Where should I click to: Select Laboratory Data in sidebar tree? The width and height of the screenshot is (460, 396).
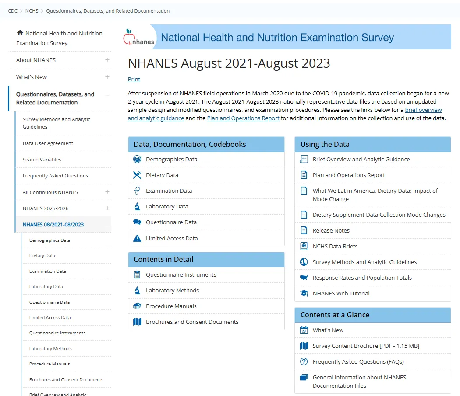pyautogui.click(x=46, y=287)
